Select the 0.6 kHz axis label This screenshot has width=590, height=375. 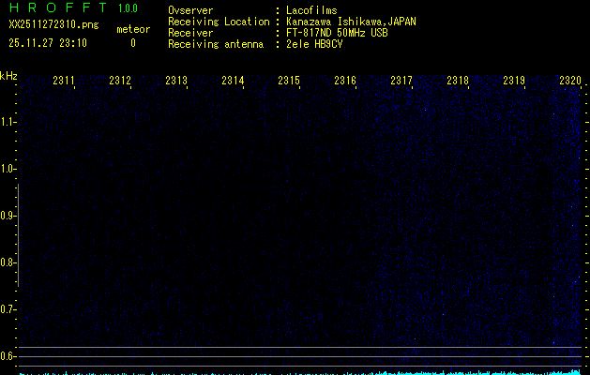pos(8,356)
